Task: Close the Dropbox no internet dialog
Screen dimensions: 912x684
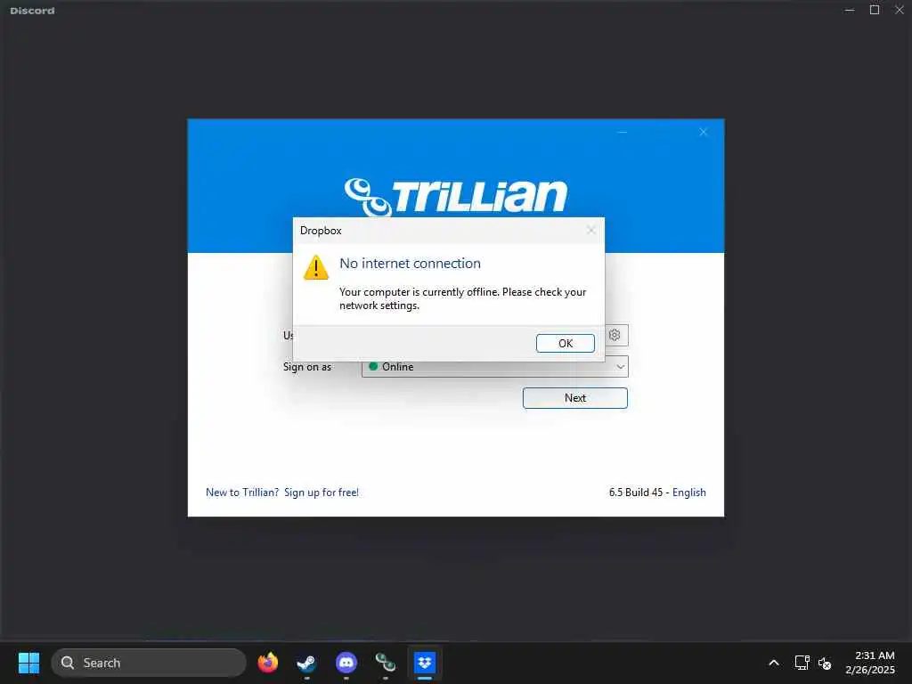Action: coord(591,231)
